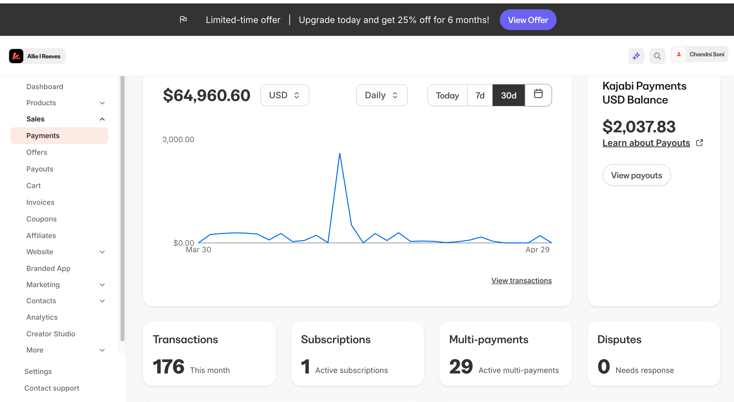Click the View Offer button
Screen dimensions: 734x402
(528, 20)
